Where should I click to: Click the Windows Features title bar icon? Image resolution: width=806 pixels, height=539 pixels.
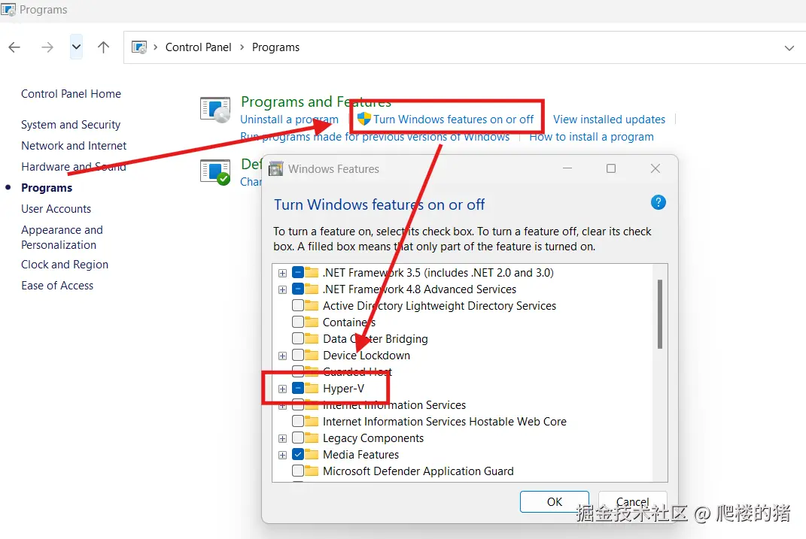(276, 169)
